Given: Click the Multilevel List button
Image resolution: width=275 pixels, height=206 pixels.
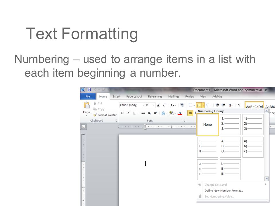Looking at the screenshot, I should [208, 105].
